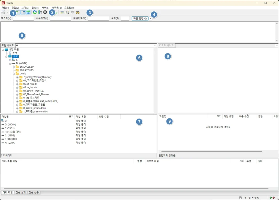The height and width of the screenshot is (200, 279).
Task: Toggle directory comparison
Action: click(67, 12)
